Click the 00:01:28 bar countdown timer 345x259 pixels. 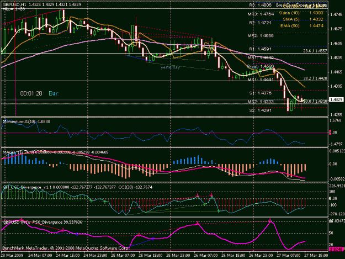31,93
